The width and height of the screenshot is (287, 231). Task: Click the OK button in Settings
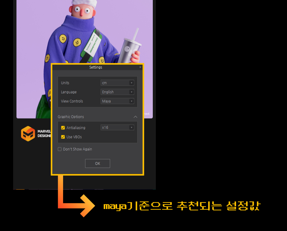(x=98, y=163)
